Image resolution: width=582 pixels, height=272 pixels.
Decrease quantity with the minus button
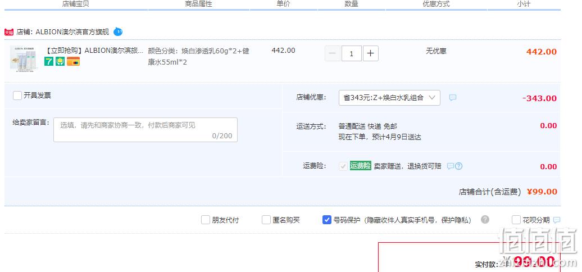coord(332,53)
